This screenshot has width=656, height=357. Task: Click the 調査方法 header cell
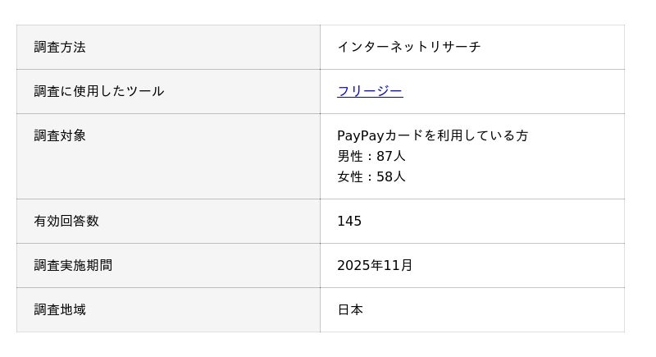(x=60, y=48)
